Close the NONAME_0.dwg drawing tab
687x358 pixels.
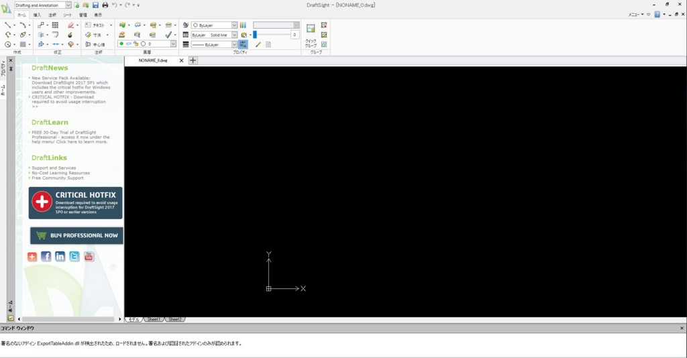(x=181, y=60)
